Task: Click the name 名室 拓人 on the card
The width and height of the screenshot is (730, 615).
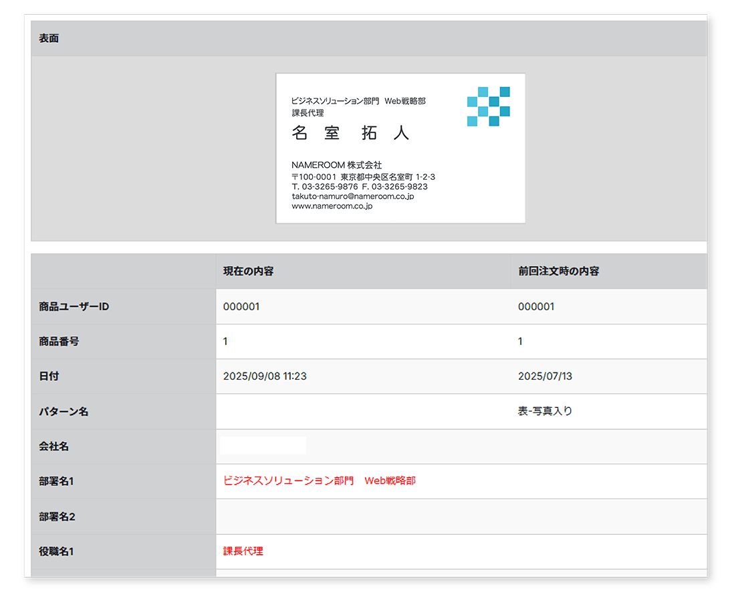Action: (x=350, y=133)
